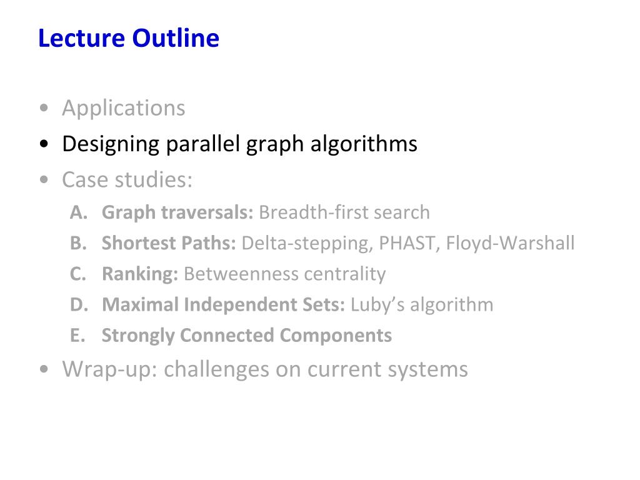This screenshot has height=480, width=640.
Task: Click the "C." list marker
Action: click(x=77, y=274)
